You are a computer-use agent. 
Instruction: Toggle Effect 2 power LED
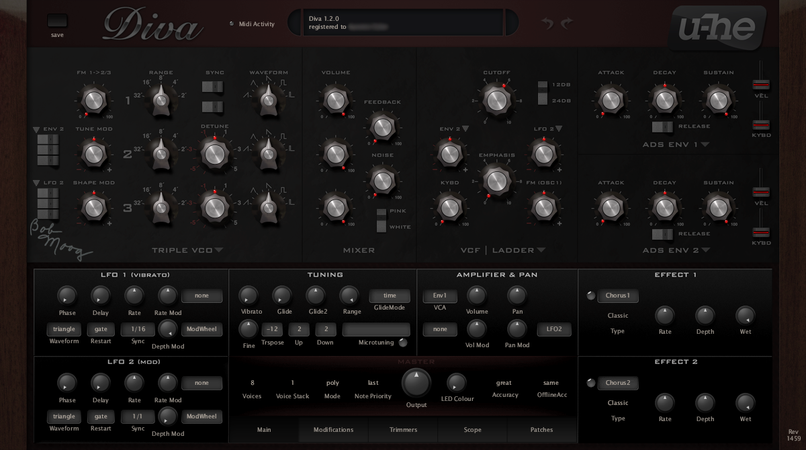pos(590,383)
